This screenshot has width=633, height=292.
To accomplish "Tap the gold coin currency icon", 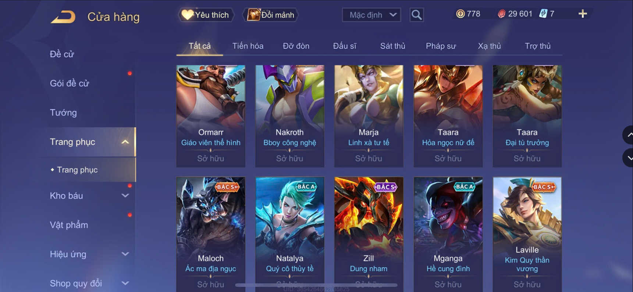I will coord(460,14).
